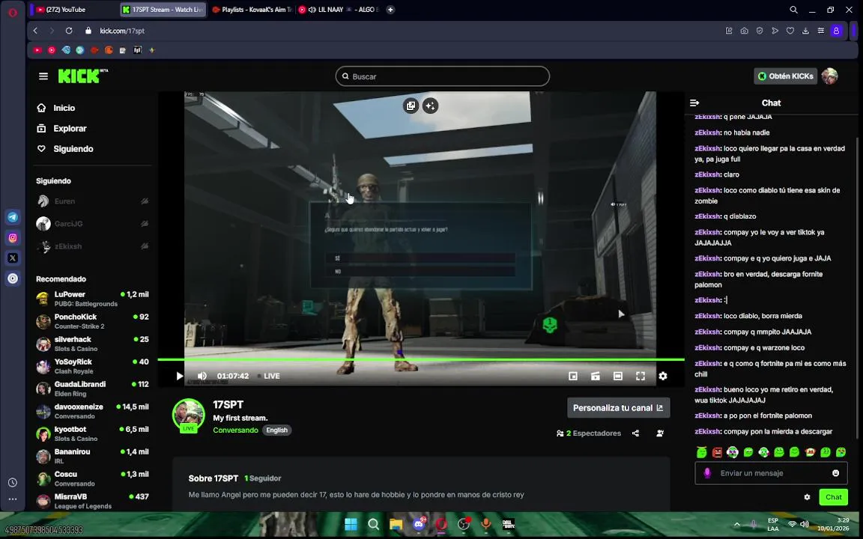Open Instagram in the Opera sidebar

(x=13, y=237)
